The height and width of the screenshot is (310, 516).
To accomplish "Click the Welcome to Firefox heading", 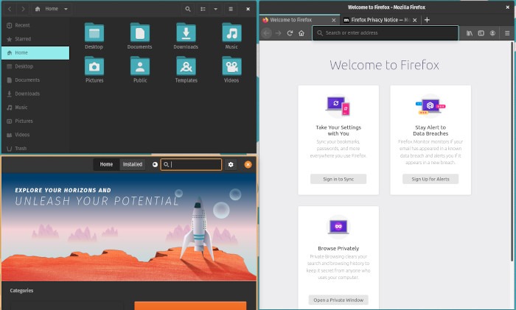I will tap(384, 65).
